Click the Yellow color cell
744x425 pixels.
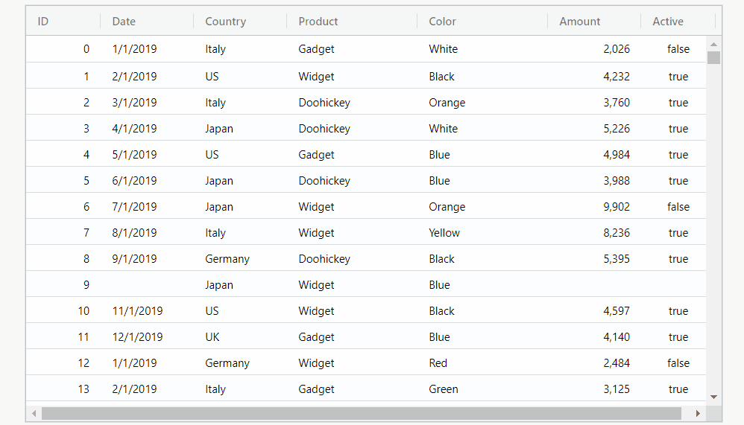click(x=482, y=233)
